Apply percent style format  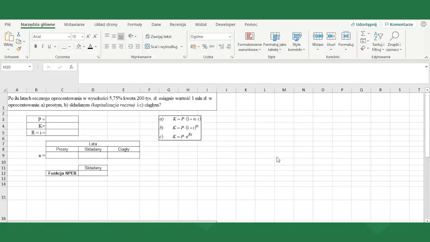point(205,47)
